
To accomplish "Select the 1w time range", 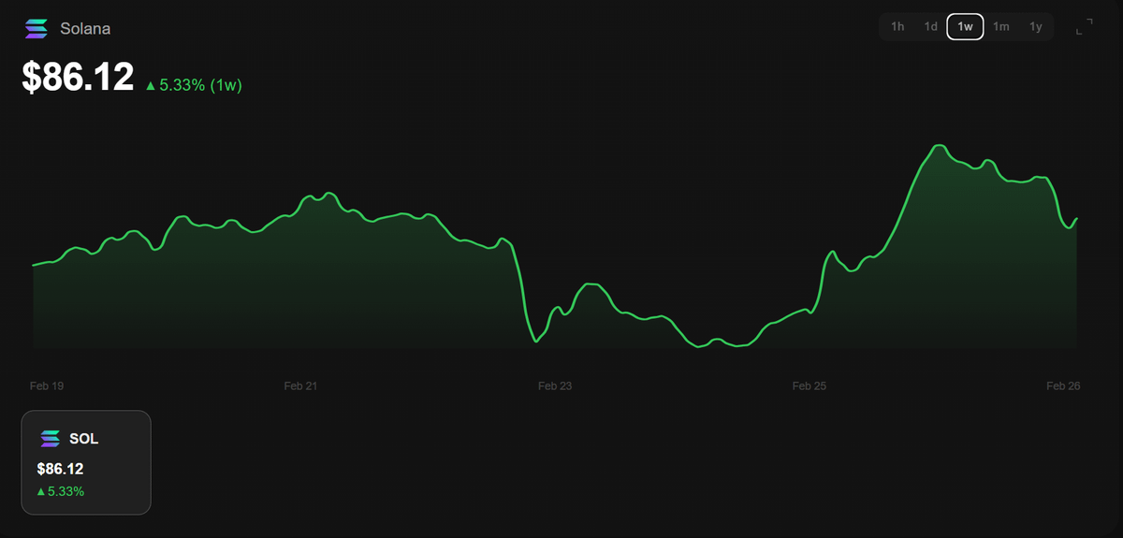I will tap(965, 27).
